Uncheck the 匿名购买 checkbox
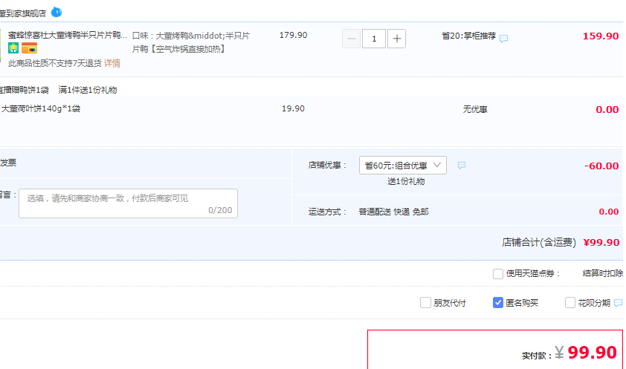The height and width of the screenshot is (369, 626). point(498,303)
